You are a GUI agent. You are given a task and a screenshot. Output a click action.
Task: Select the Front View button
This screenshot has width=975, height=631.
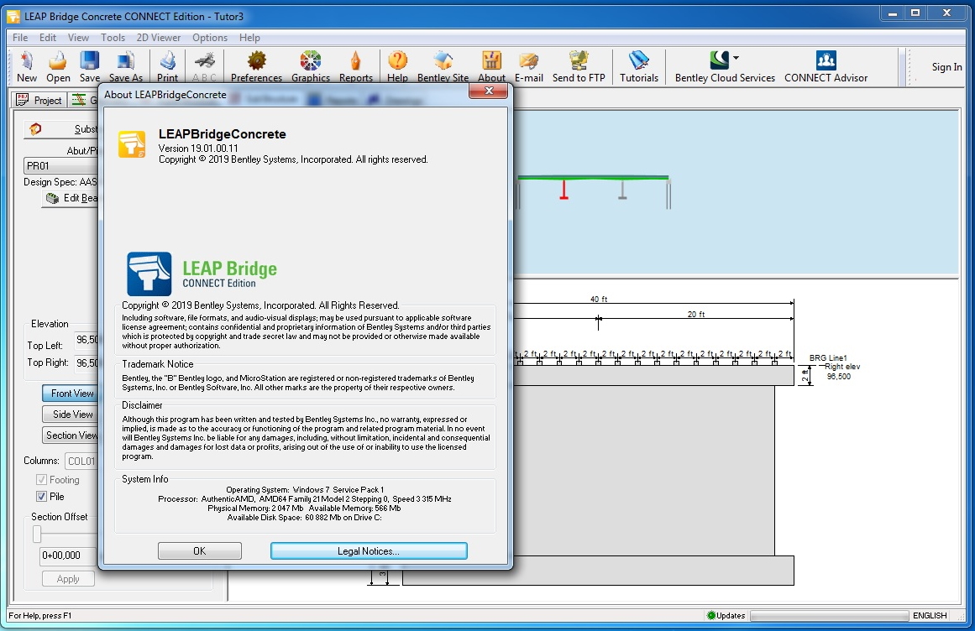(70, 394)
